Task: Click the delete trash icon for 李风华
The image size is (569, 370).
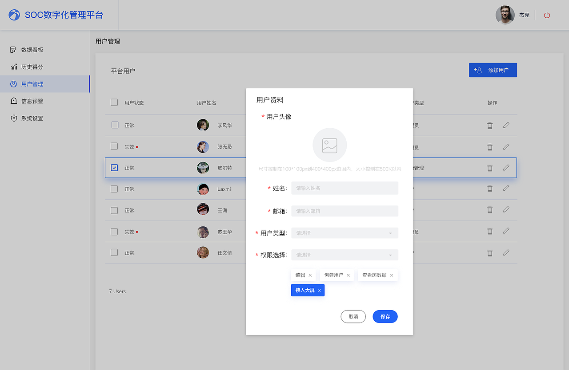Action: pyautogui.click(x=489, y=126)
